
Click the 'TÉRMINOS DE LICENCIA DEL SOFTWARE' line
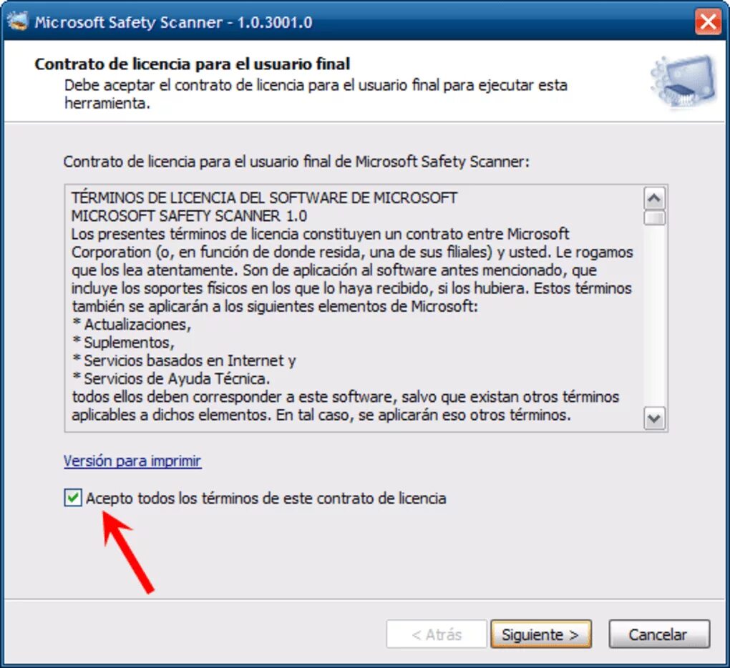264,197
